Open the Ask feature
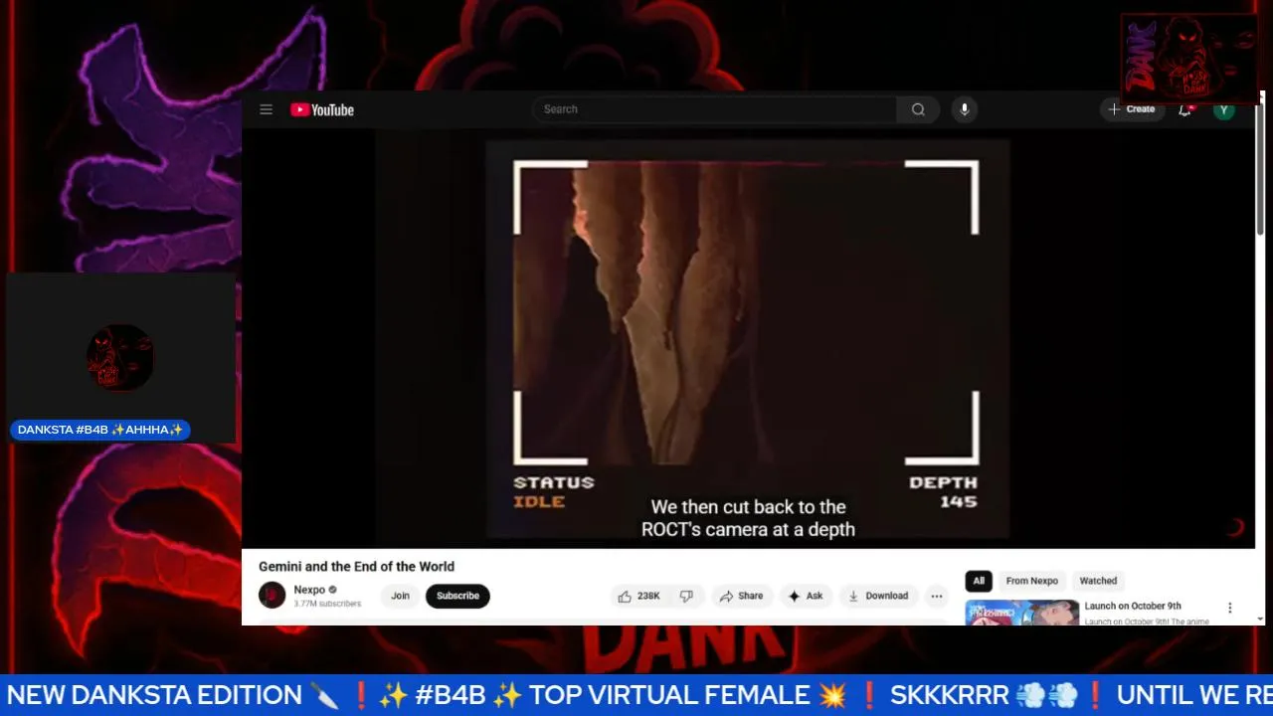1273x716 pixels. click(805, 596)
